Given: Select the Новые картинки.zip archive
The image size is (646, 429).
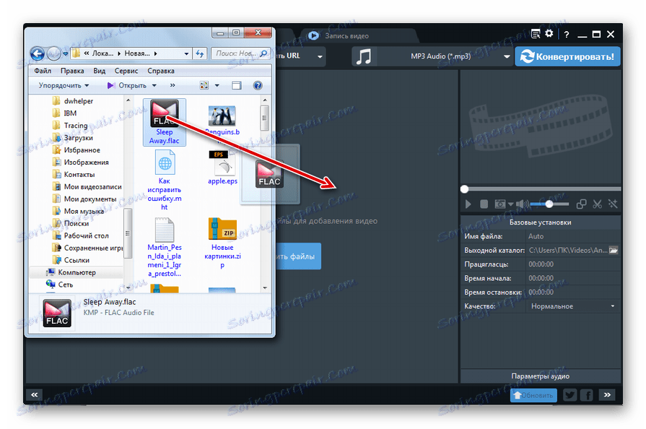Looking at the screenshot, I should click(222, 243).
